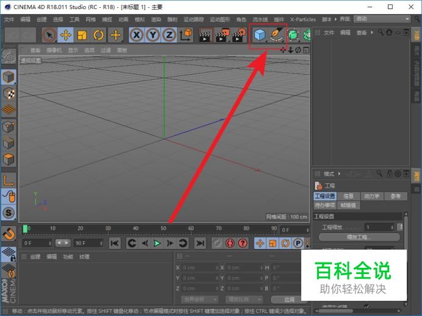Click frame 50 on the timeline ruler
Screen dimensions: 422x316
click(163, 229)
